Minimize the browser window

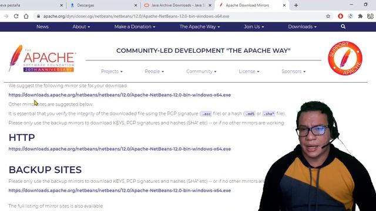tap(351, 5)
